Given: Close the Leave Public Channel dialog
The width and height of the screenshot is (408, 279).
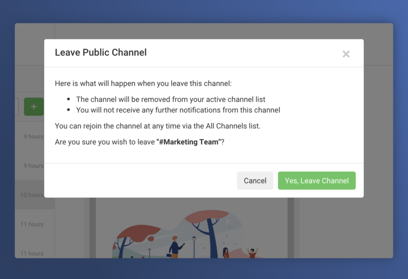Looking at the screenshot, I should tap(346, 54).
